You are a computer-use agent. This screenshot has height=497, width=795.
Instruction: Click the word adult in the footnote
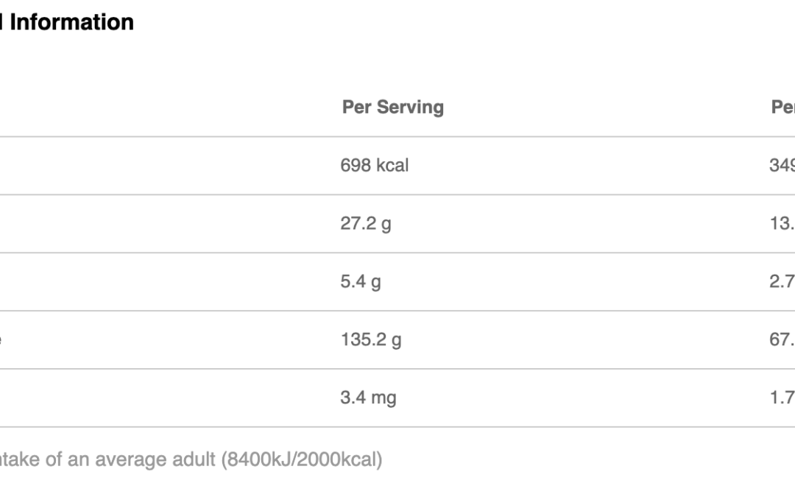pyautogui.click(x=197, y=460)
